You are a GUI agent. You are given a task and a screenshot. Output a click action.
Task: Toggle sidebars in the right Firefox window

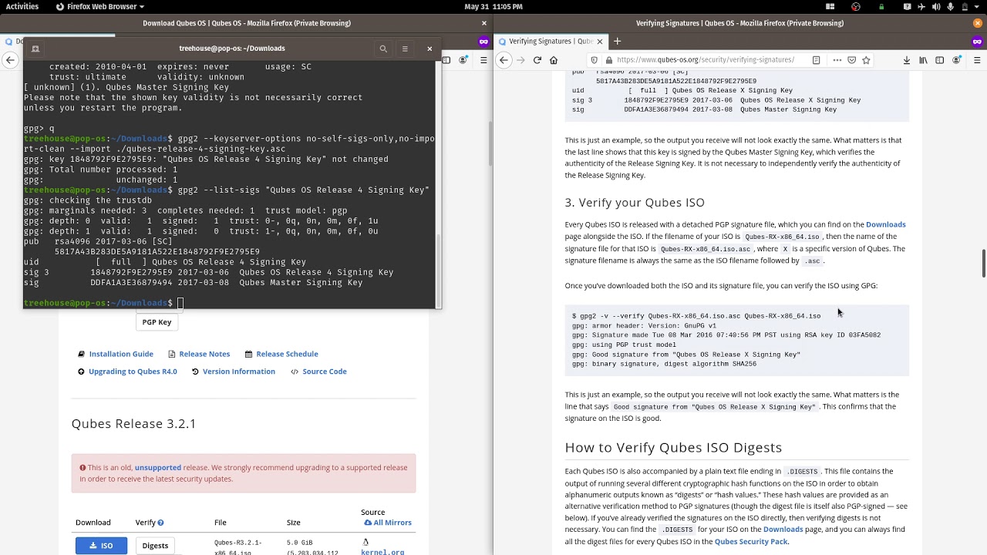pos(939,60)
